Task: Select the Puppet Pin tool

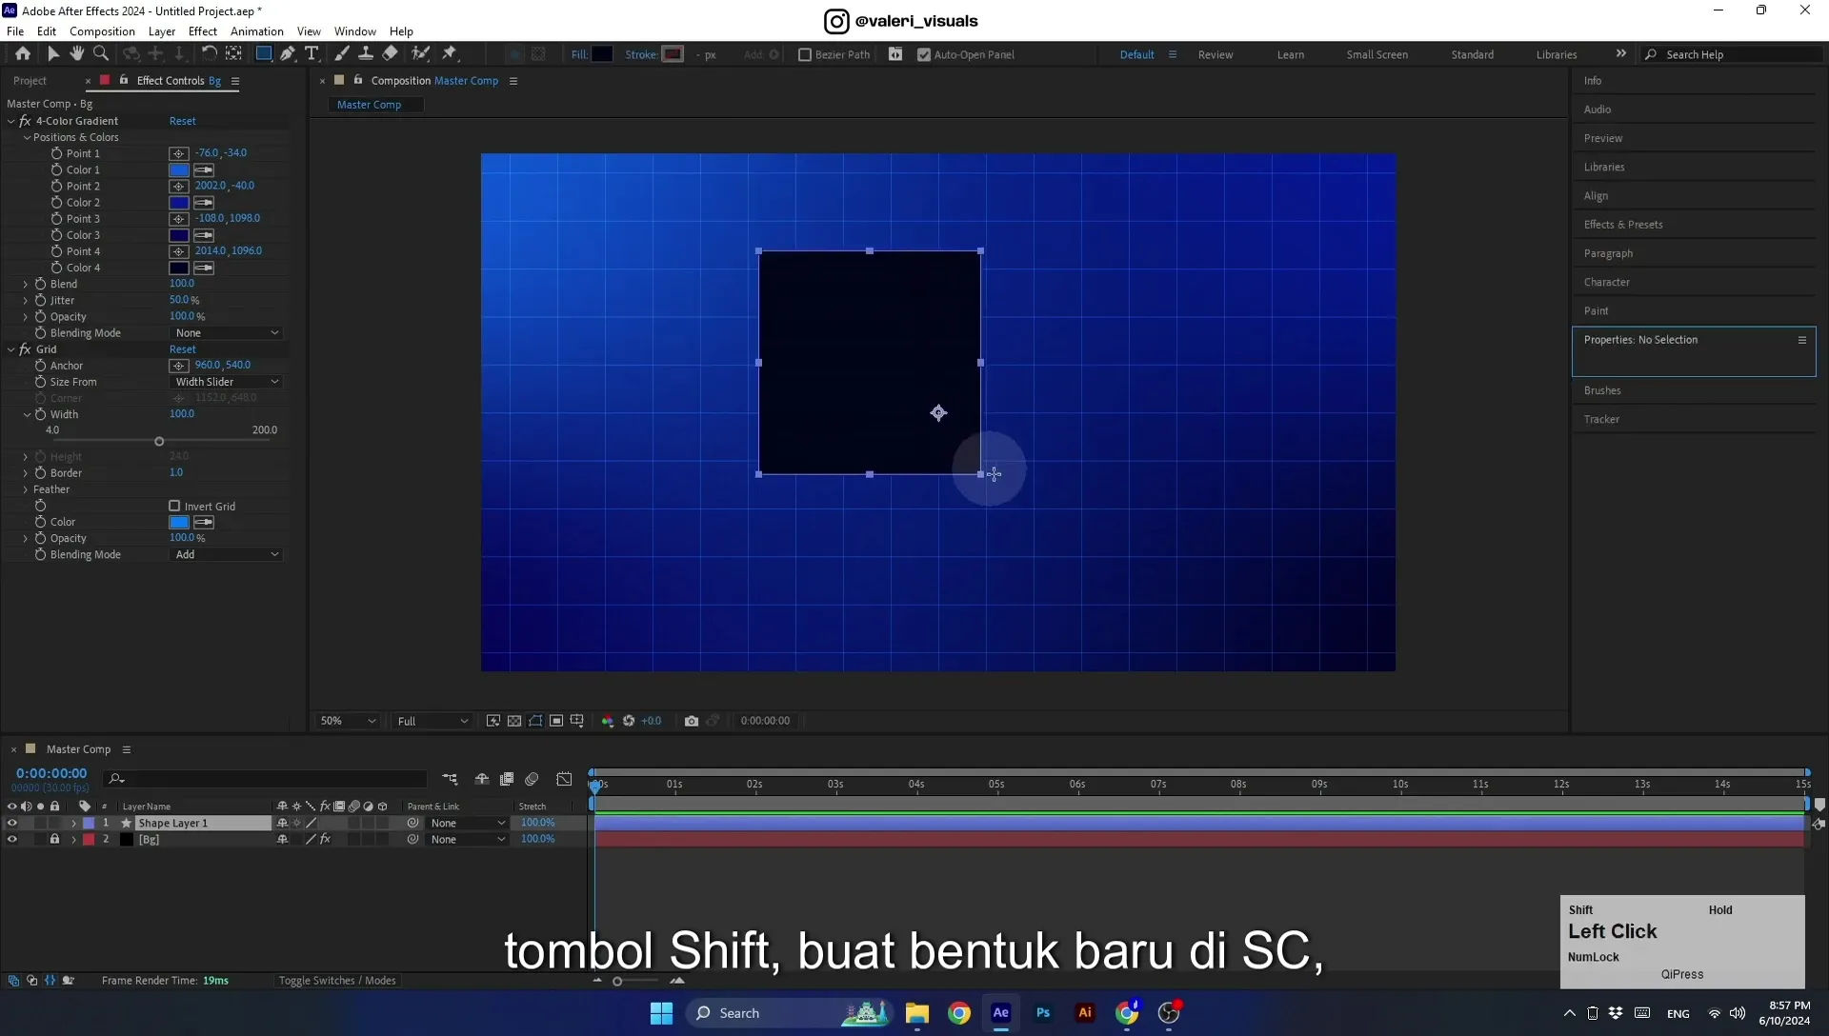Action: click(x=450, y=54)
